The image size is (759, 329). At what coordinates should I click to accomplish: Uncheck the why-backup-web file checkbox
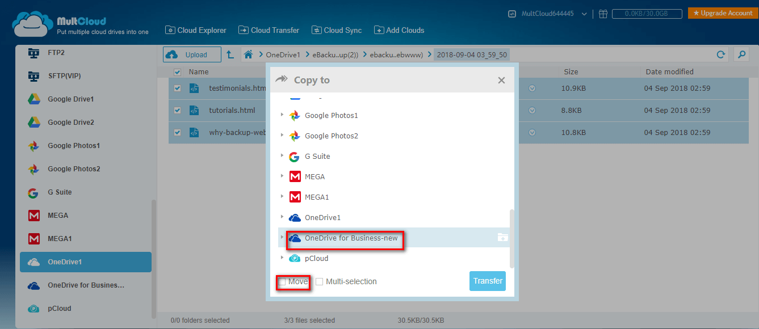pos(177,133)
